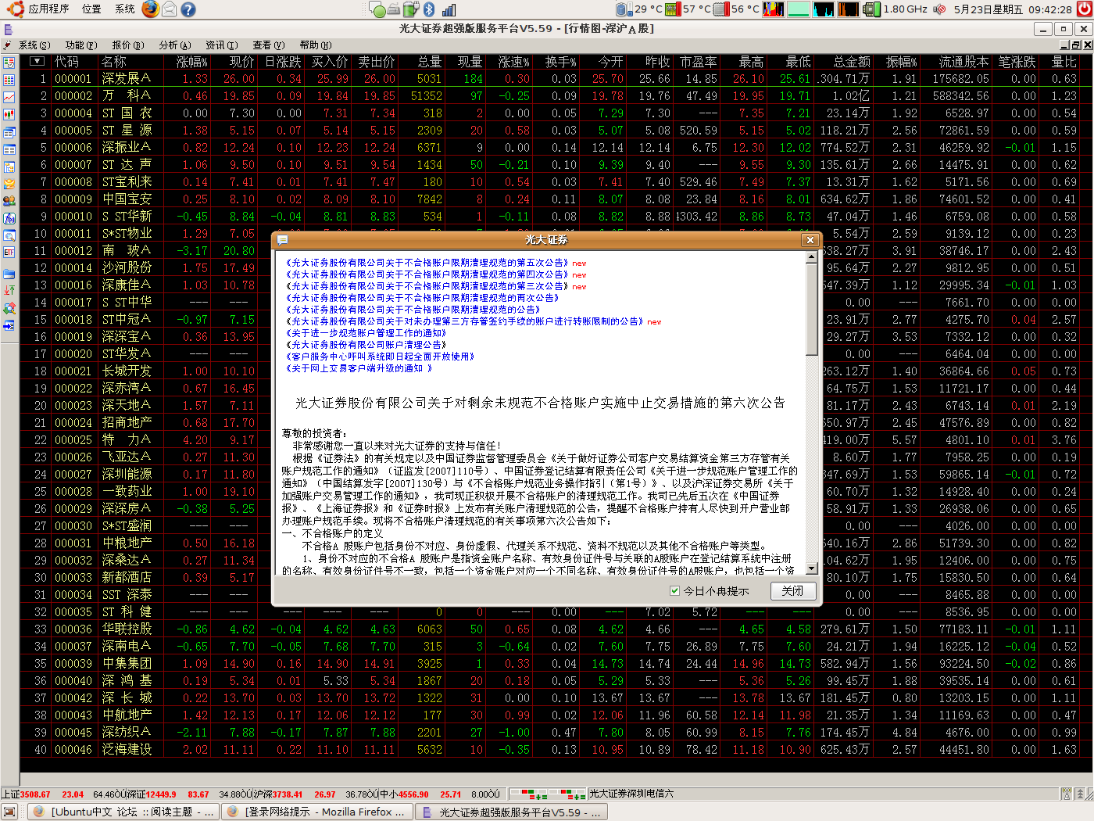Click the 流通股本 column header
The height and width of the screenshot is (821, 1094).
point(963,62)
